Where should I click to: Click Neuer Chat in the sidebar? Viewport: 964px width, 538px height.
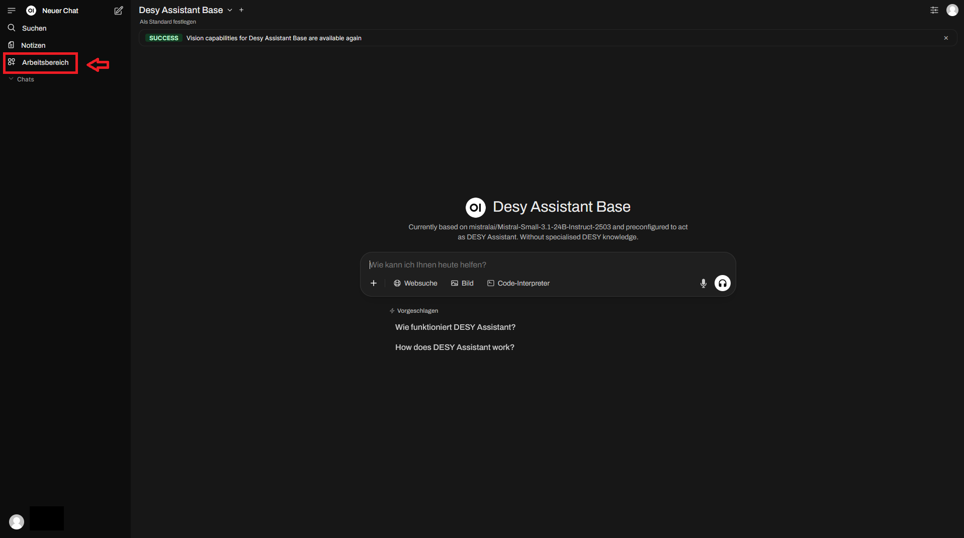point(60,11)
